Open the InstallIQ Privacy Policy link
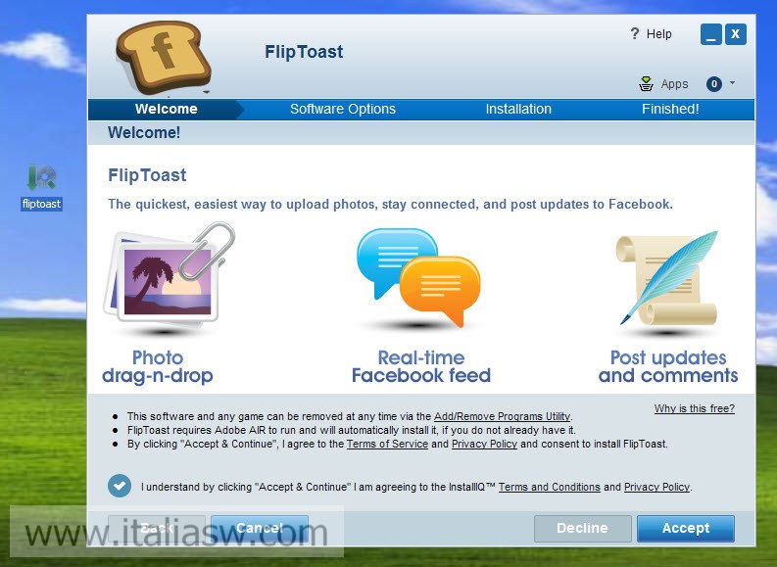This screenshot has height=567, width=777. [656, 488]
